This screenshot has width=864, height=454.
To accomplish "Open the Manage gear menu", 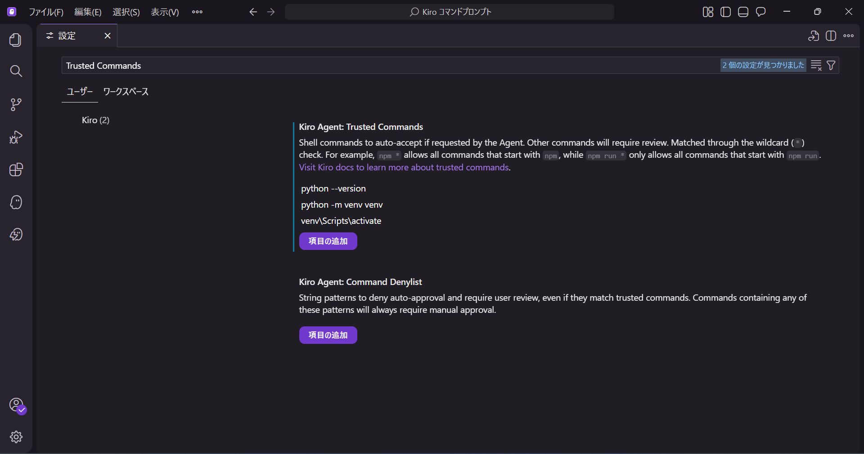I will coord(16,437).
